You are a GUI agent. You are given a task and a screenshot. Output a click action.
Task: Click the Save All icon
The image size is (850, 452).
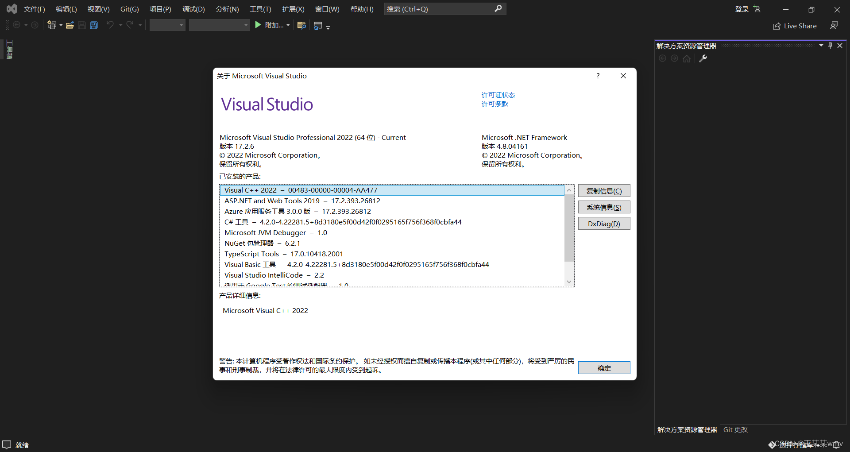coord(93,25)
